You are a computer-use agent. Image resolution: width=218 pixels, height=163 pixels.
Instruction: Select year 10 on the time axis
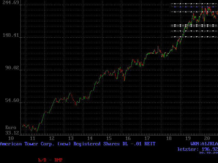coord(11,139)
